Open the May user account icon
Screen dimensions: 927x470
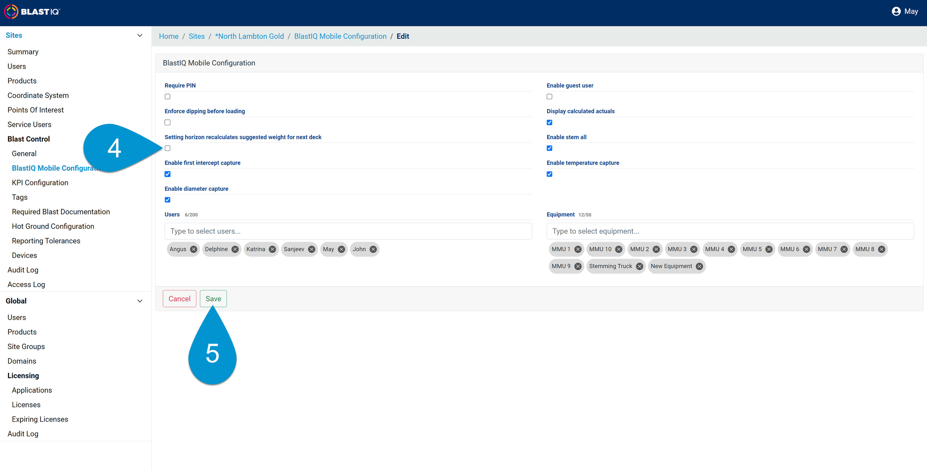pyautogui.click(x=896, y=11)
